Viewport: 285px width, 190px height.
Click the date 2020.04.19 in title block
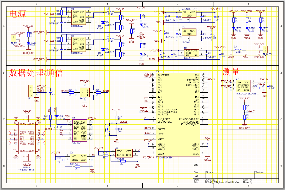click(x=210, y=180)
